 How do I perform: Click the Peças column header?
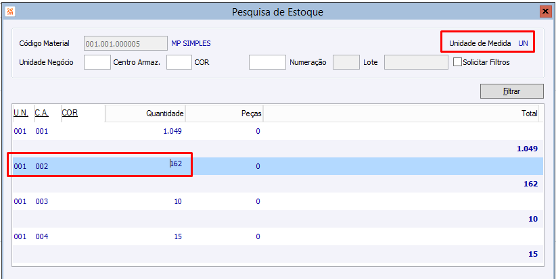(224, 113)
